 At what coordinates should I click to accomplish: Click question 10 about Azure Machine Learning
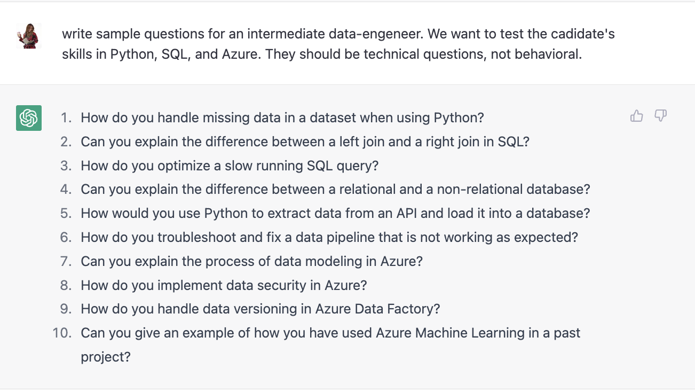(330, 344)
